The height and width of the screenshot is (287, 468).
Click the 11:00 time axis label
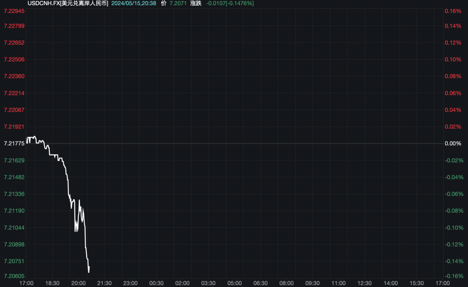(338, 283)
